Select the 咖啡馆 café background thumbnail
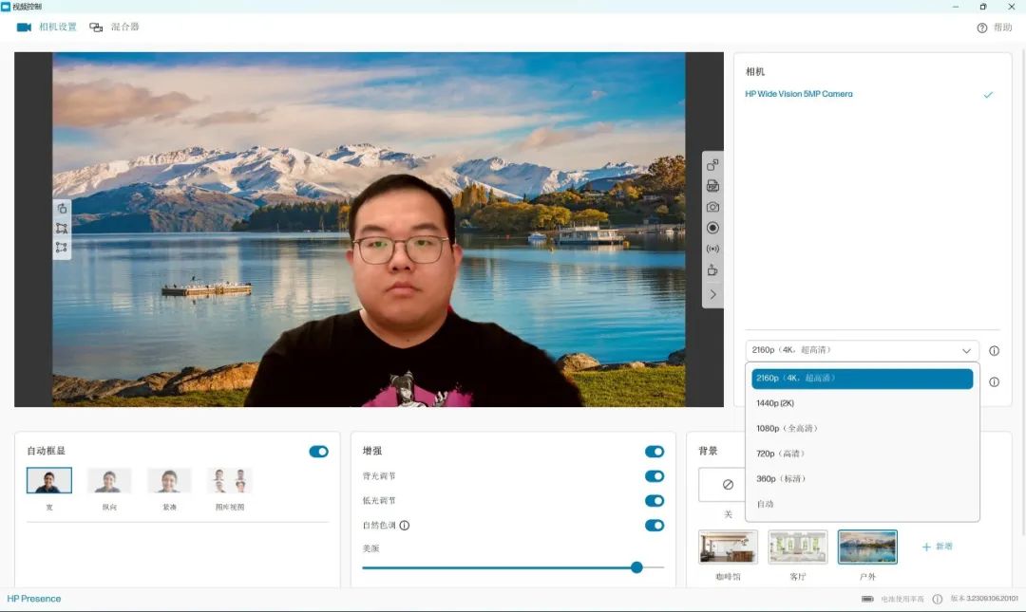The width and height of the screenshot is (1026, 612). point(728,547)
